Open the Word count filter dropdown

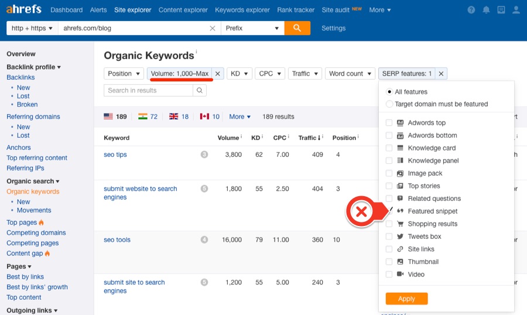pos(350,74)
